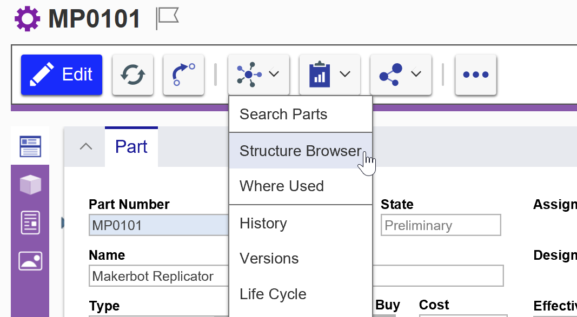
Task: Select Versions in the dropdown menu
Action: coord(269,259)
